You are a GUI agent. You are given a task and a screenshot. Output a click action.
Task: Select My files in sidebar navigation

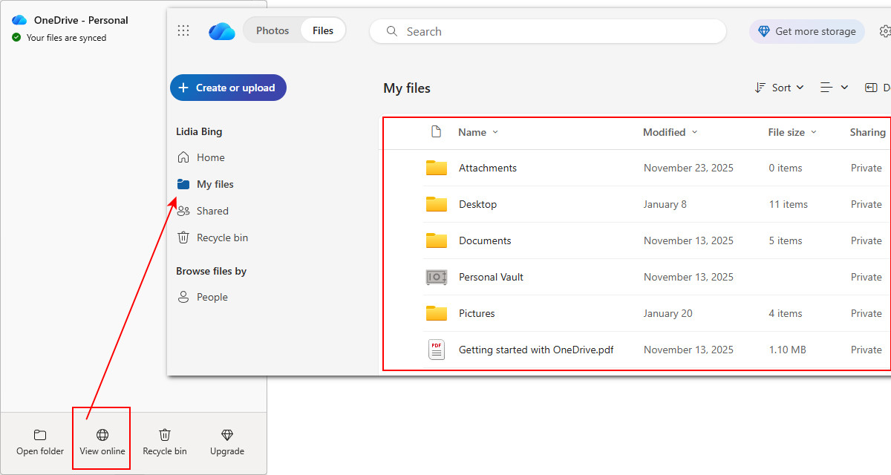(x=215, y=184)
